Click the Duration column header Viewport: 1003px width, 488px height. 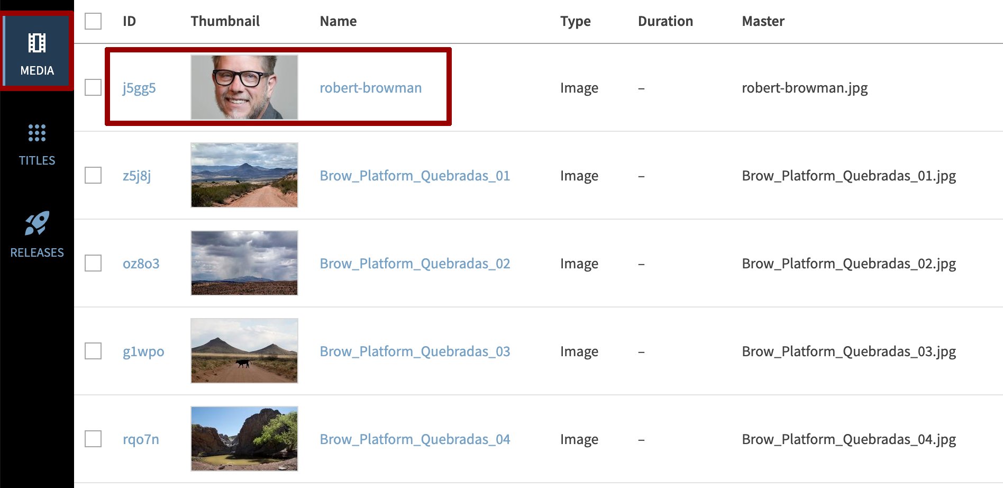pyautogui.click(x=665, y=21)
